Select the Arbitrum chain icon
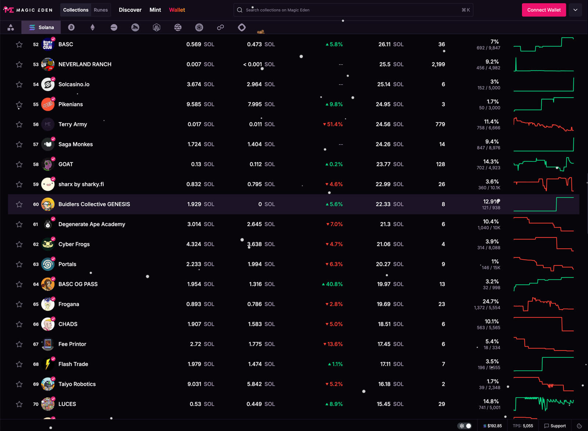The height and width of the screenshot is (431, 588). 157,27
